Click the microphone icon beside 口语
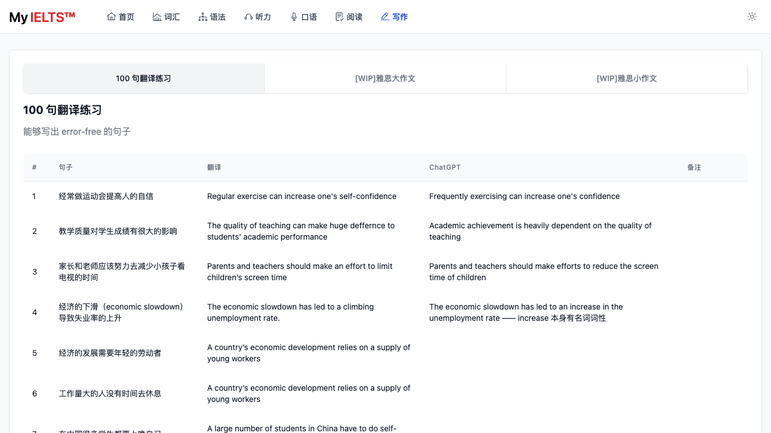This screenshot has height=433, width=771. [x=294, y=17]
